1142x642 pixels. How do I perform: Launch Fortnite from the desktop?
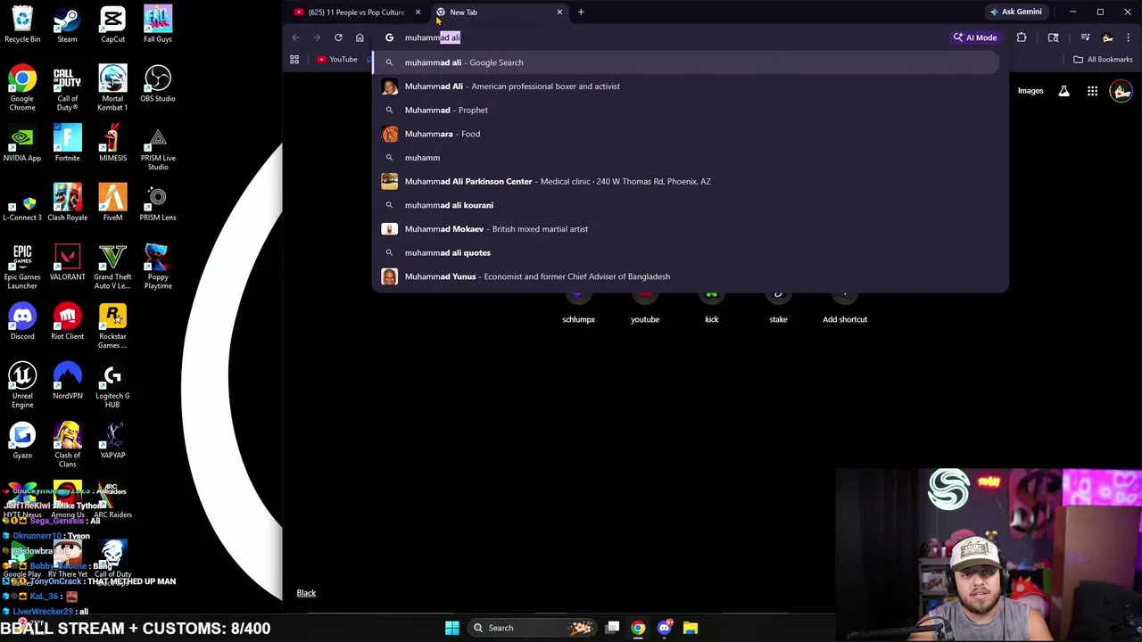(x=67, y=143)
